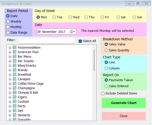Expand the Accommodation tree node
The width and height of the screenshot is (152, 125).
10,48
